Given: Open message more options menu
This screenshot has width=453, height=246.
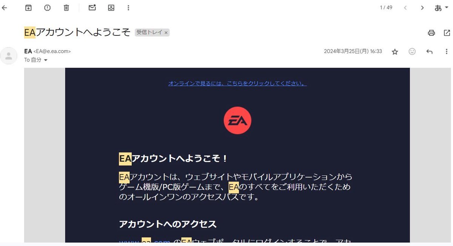Looking at the screenshot, I should click(x=447, y=52).
